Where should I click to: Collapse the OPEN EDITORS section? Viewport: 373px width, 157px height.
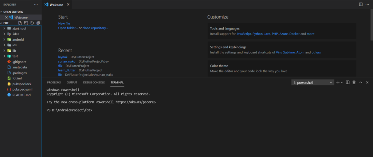[x=2, y=12]
